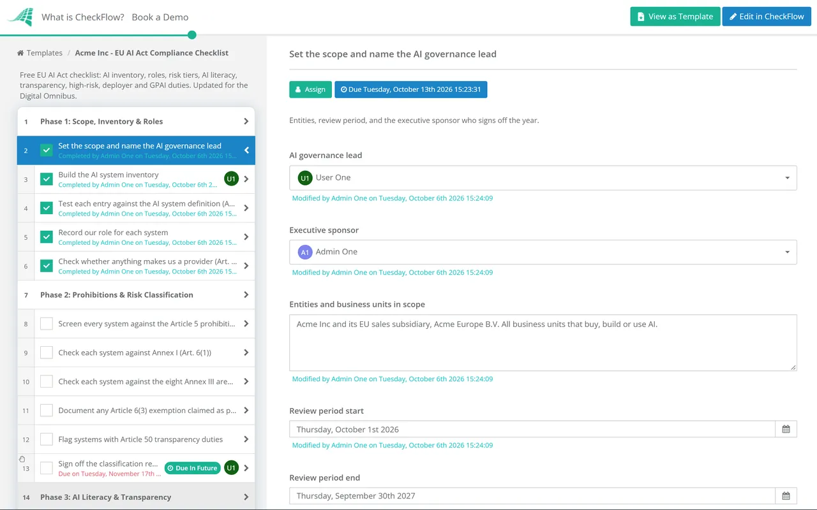Check the Check each system against Annex I task

(47, 353)
